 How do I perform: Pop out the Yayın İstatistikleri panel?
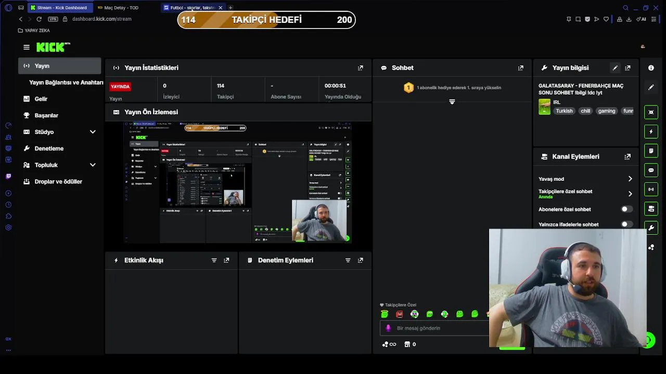[x=360, y=68]
